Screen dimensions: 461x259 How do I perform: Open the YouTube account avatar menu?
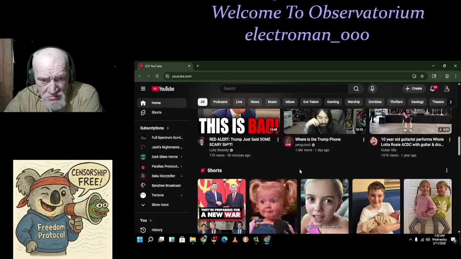[447, 88]
